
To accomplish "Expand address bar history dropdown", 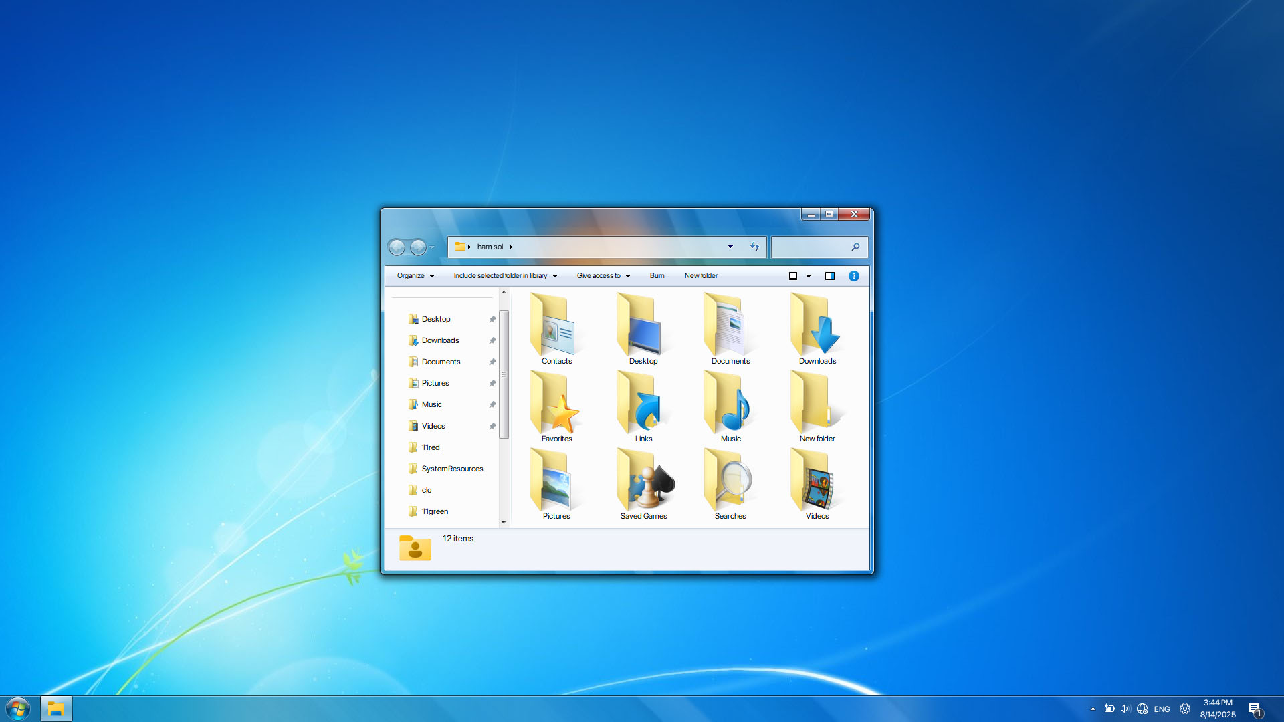I will pyautogui.click(x=730, y=247).
